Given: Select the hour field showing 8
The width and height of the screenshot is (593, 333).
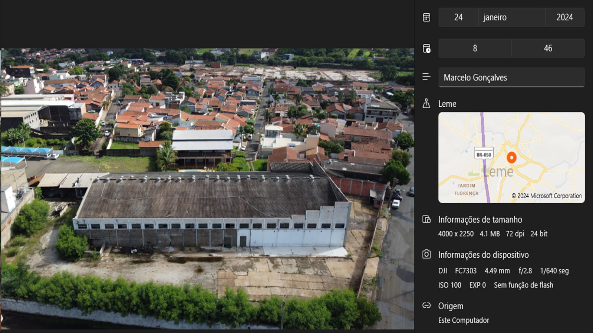Looking at the screenshot, I should click(x=475, y=48).
